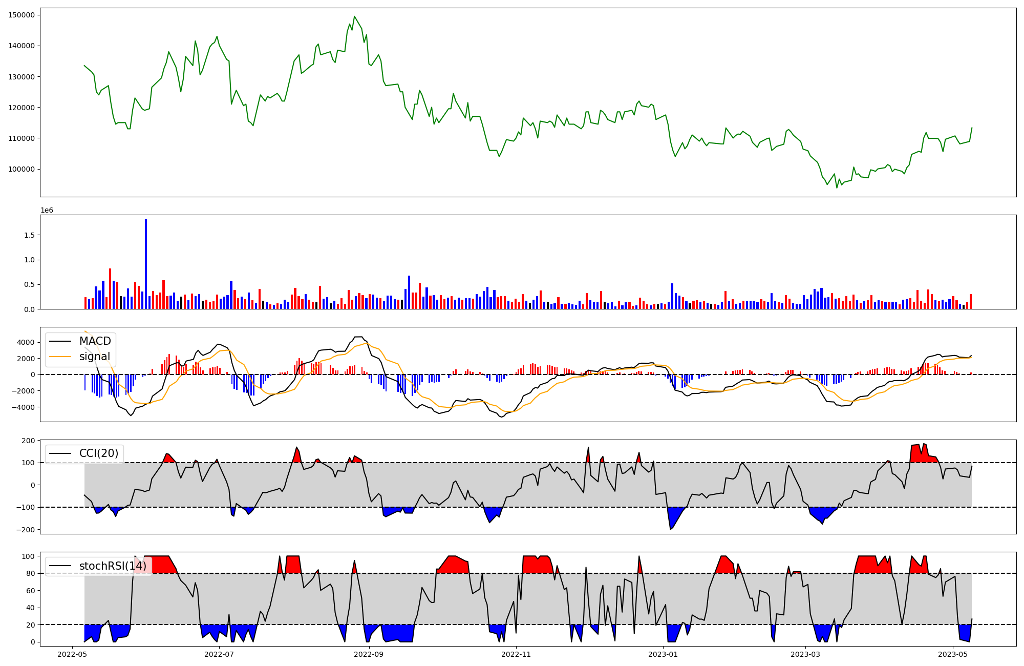This screenshot has width=1024, height=666.
Task: Click the highest peak of green price line
Action: pyautogui.click(x=354, y=17)
